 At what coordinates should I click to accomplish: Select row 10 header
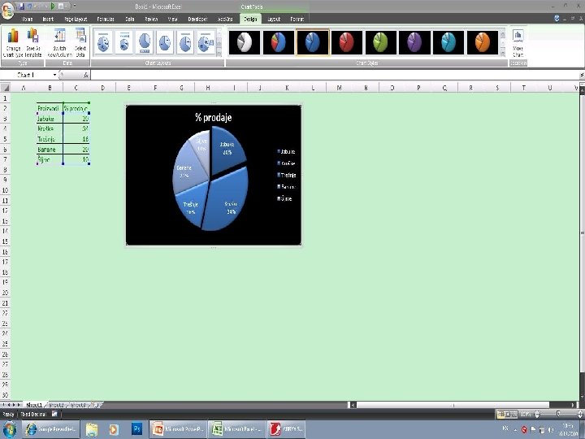5,190
